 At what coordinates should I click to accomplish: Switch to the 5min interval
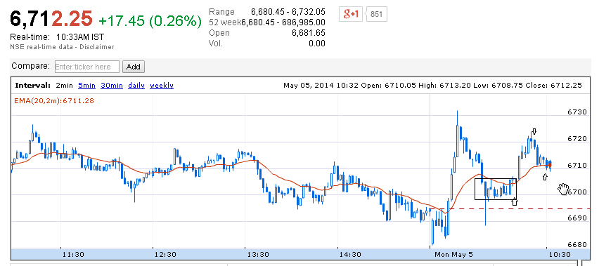point(86,86)
